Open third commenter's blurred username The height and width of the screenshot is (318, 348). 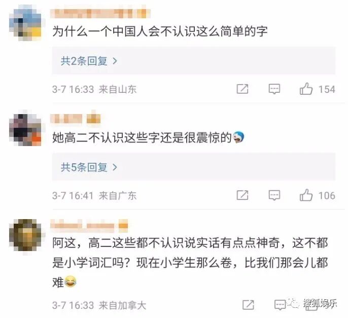coord(89,225)
